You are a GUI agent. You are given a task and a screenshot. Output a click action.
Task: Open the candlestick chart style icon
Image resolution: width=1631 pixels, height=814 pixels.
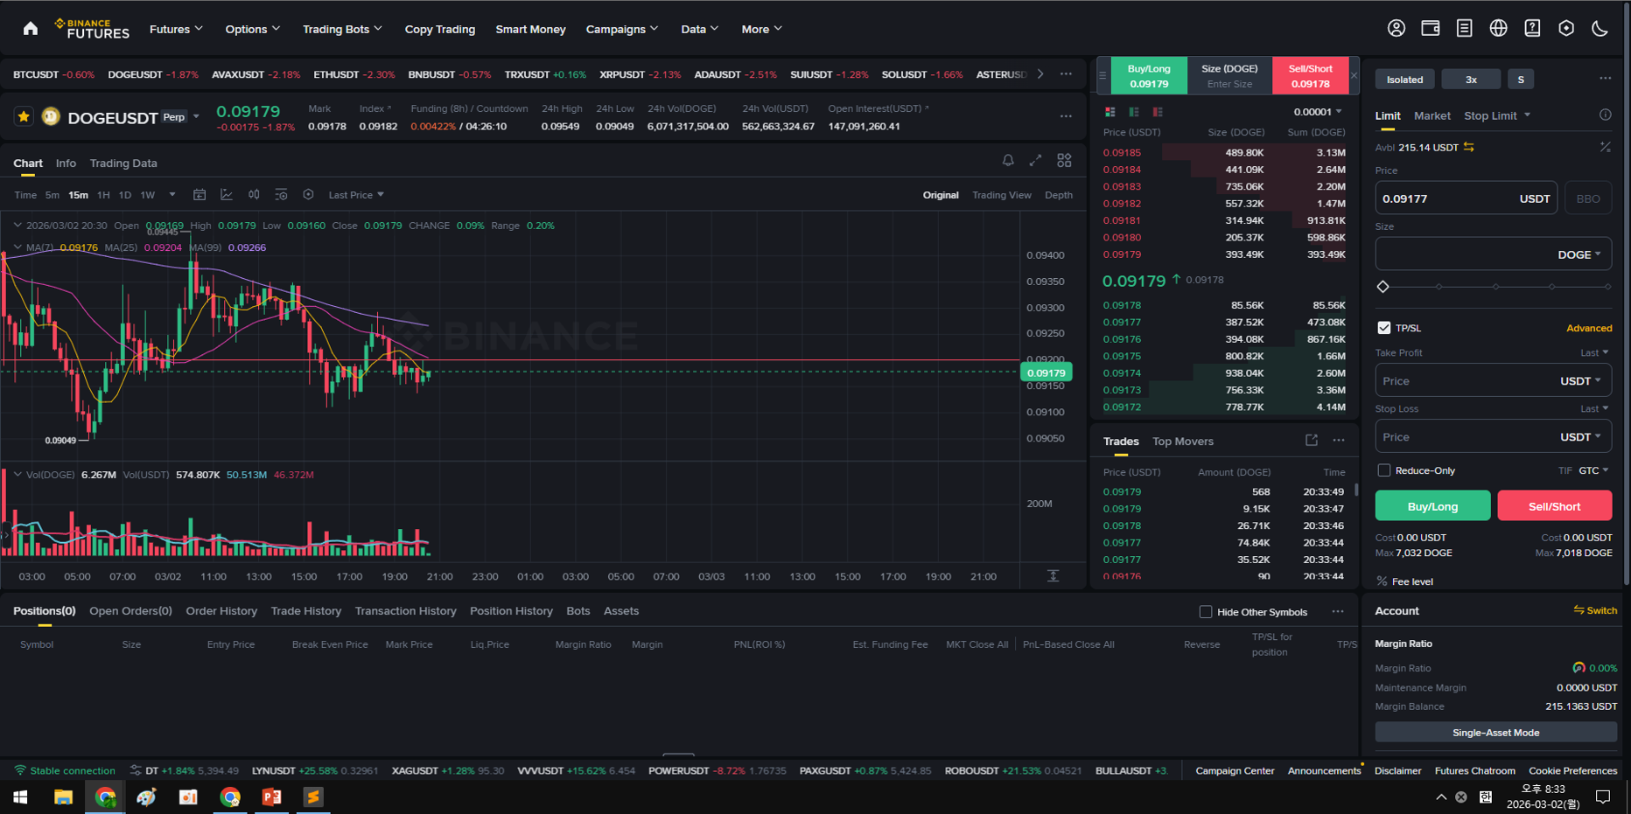tap(254, 195)
